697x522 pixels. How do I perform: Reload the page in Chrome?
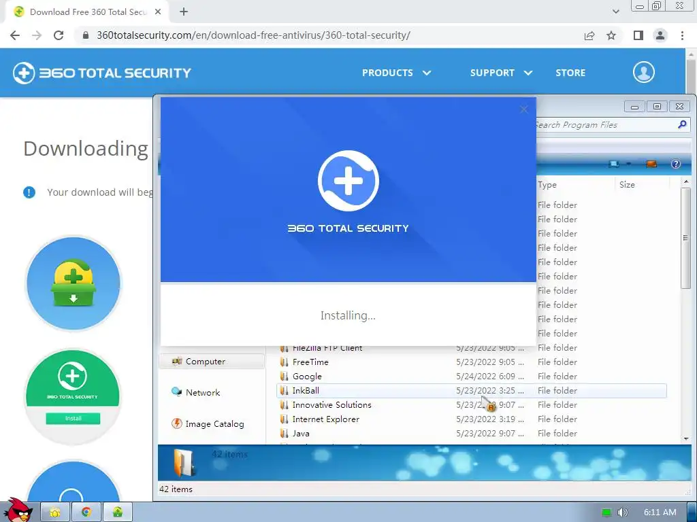click(x=59, y=35)
